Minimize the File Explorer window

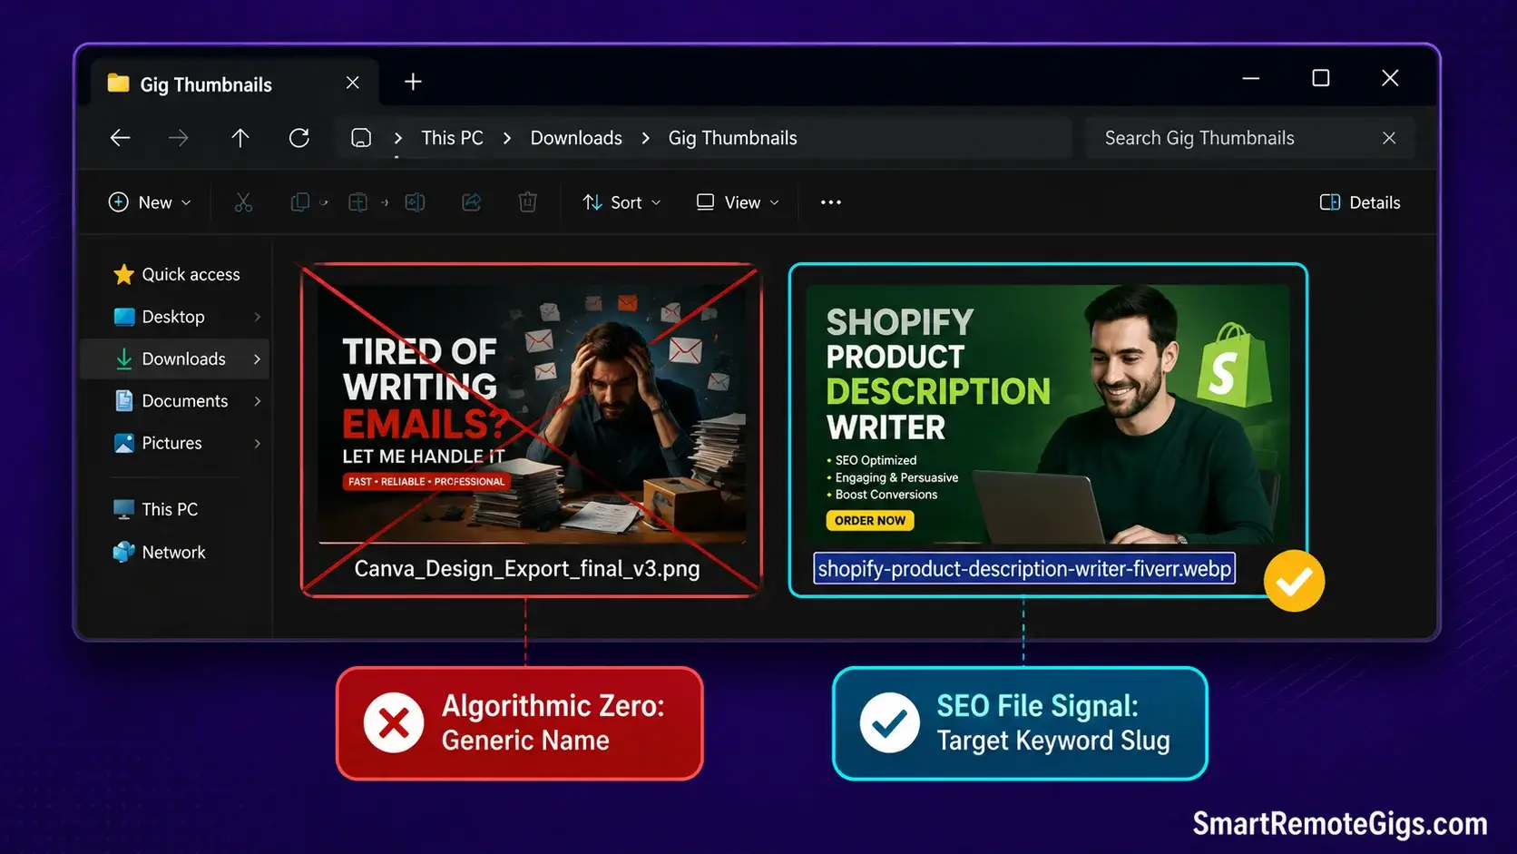point(1251,79)
